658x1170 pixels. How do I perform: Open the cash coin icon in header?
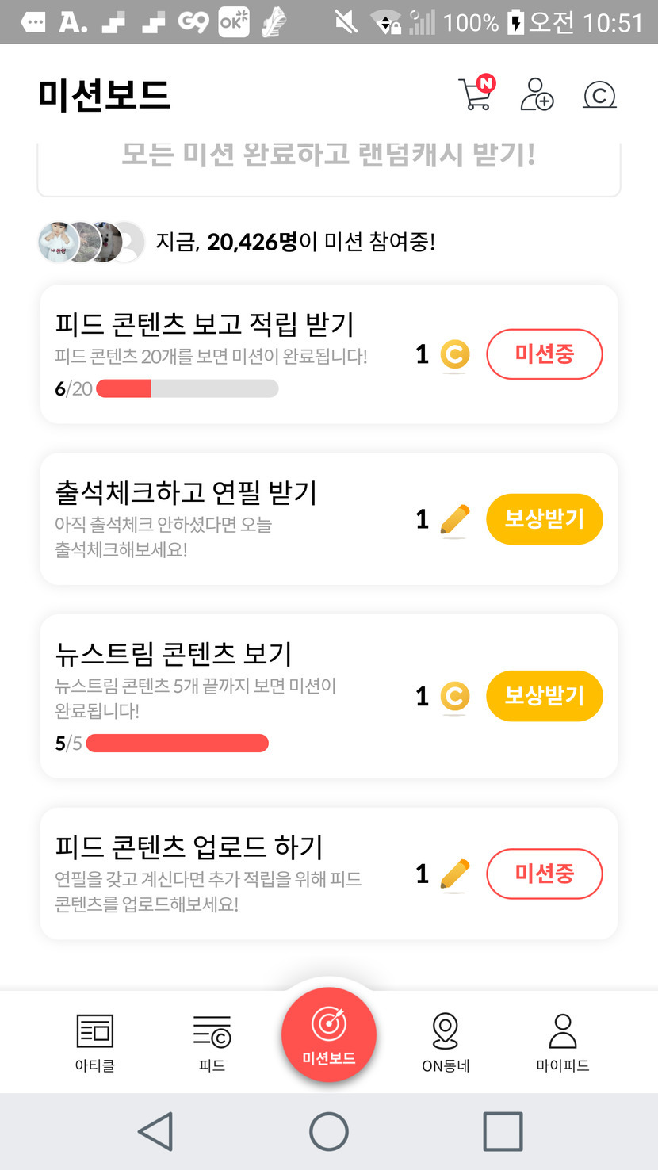(599, 95)
